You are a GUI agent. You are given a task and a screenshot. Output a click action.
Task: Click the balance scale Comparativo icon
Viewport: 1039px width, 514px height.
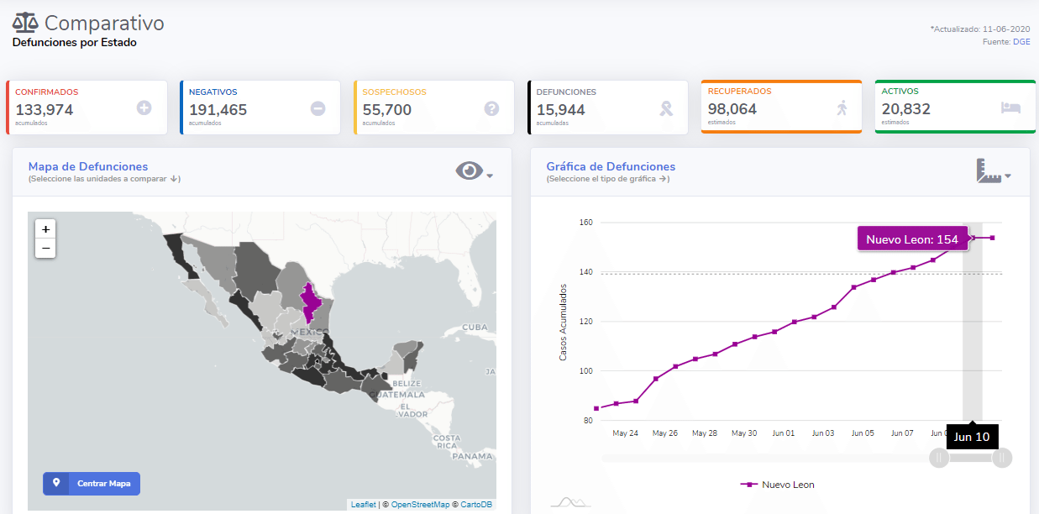25,23
